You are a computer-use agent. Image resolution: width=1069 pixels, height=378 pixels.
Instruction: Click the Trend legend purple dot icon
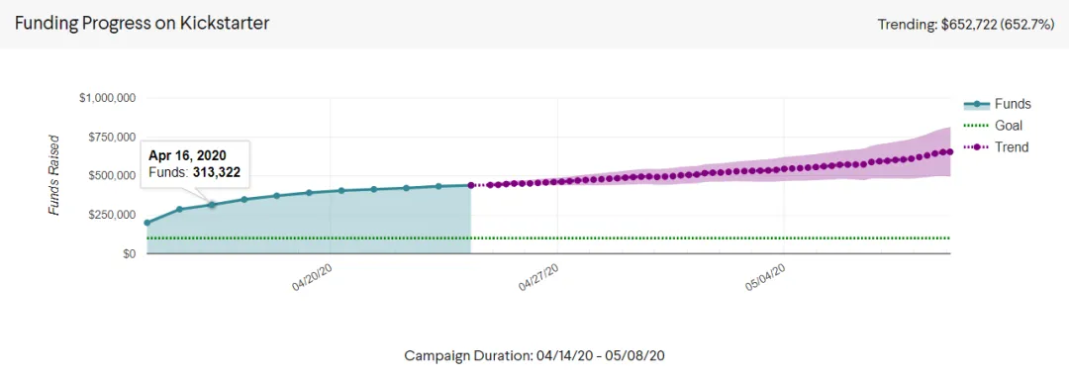pyautogui.click(x=976, y=146)
